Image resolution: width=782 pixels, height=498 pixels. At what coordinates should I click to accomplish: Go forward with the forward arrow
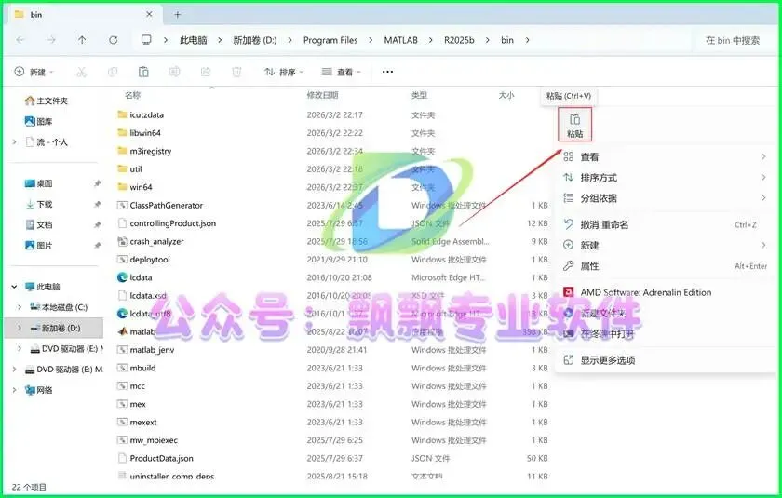coord(51,40)
